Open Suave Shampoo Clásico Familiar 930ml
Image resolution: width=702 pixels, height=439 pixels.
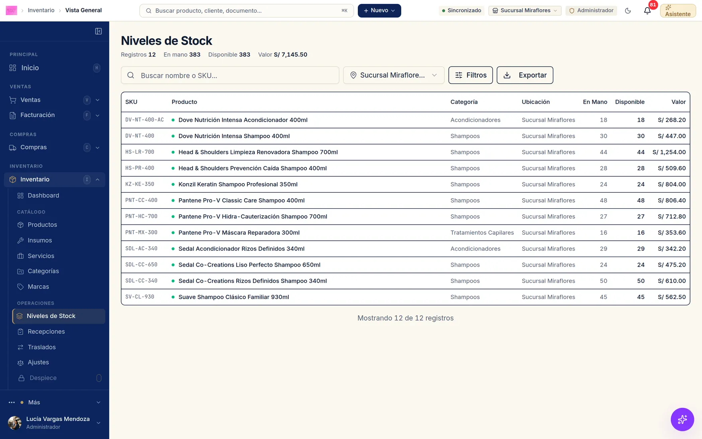[x=233, y=297]
